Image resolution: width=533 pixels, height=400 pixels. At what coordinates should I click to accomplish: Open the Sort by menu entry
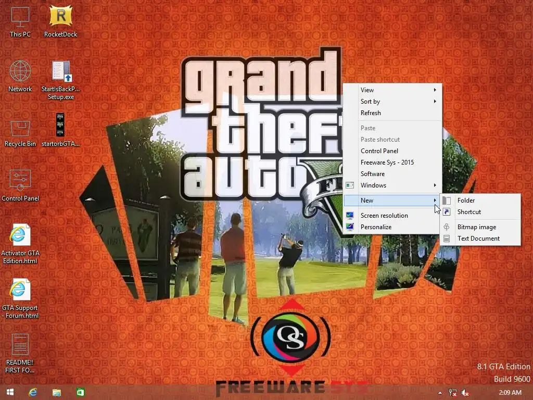[x=392, y=102]
